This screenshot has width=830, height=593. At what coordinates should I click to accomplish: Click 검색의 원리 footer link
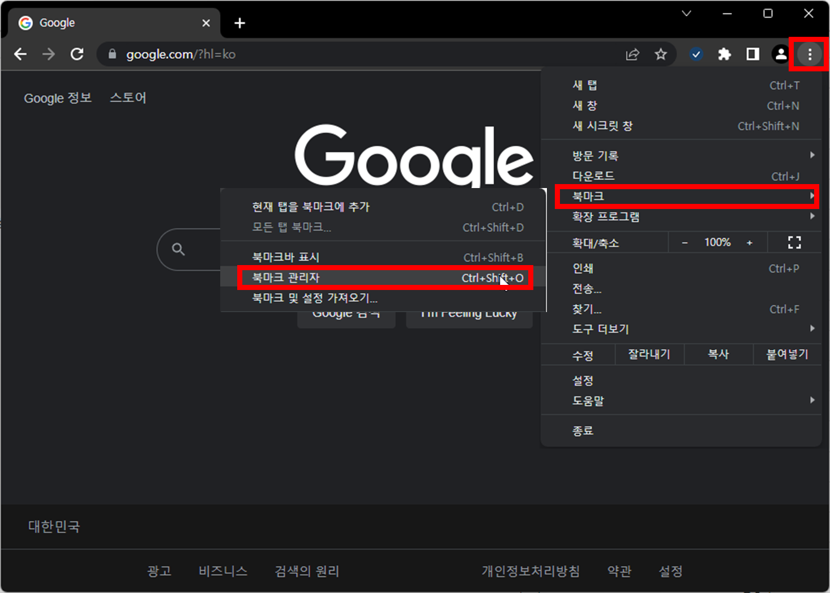coord(307,571)
